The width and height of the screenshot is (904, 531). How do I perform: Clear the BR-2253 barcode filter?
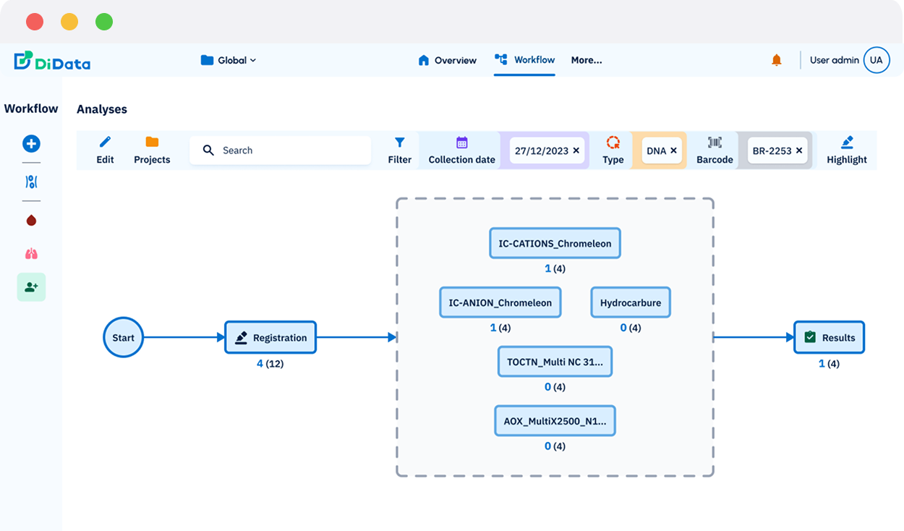click(798, 150)
